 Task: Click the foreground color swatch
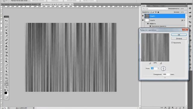tap(6, 93)
